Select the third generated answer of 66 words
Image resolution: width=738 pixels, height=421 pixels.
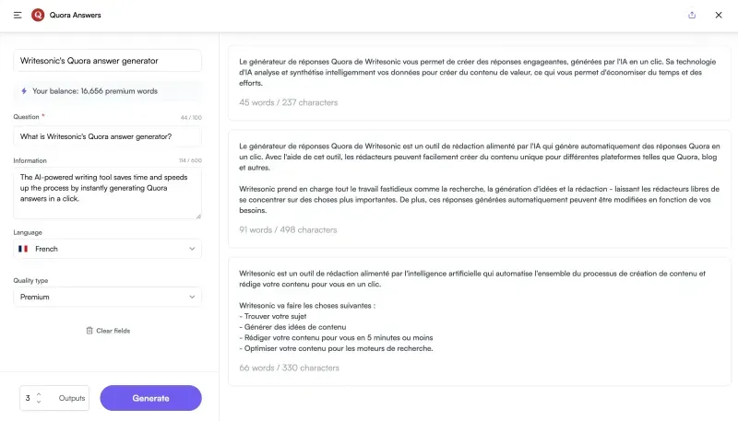[479, 322]
